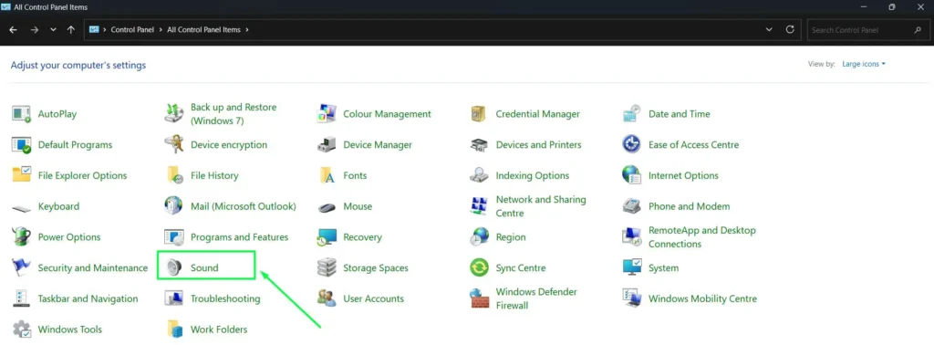Open the 'Region' text link
The image size is (934, 345).
point(511,237)
